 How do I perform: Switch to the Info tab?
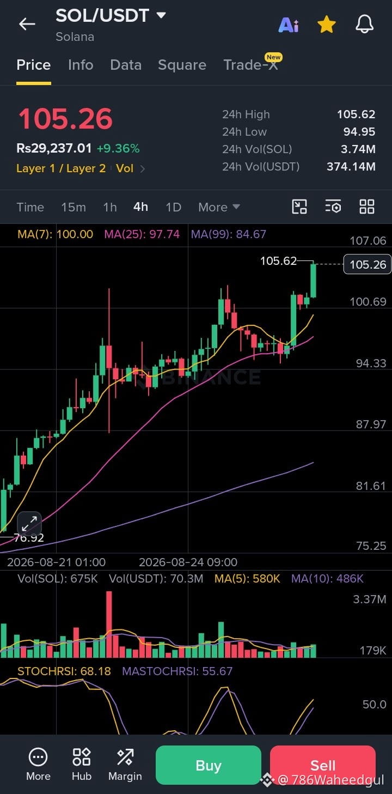[81, 65]
